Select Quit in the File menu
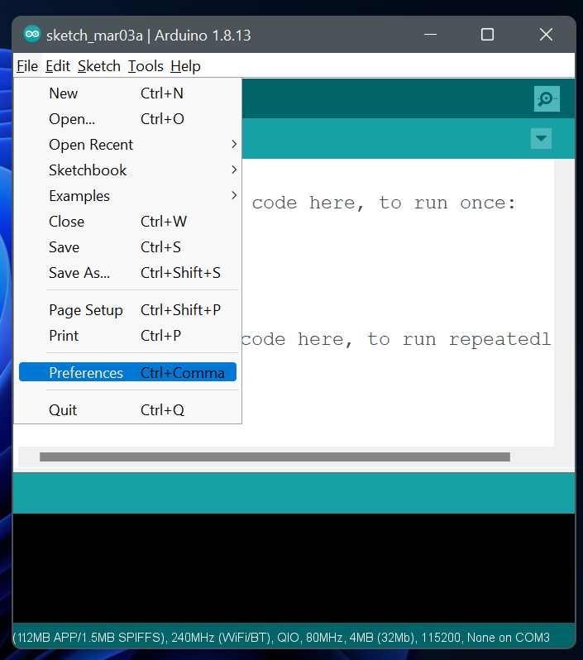 (127, 409)
